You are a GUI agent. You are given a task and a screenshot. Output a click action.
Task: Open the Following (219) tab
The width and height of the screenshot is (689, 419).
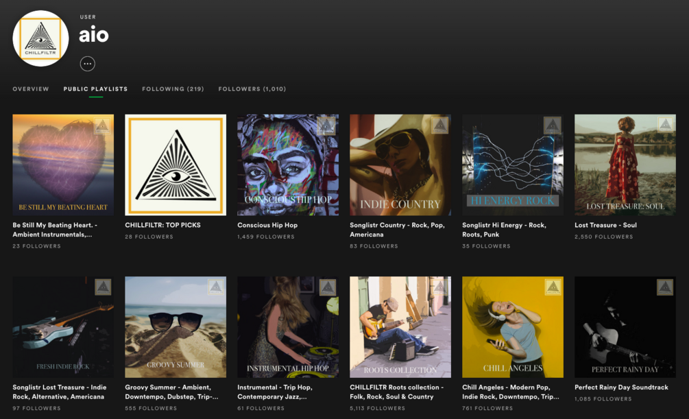click(173, 89)
